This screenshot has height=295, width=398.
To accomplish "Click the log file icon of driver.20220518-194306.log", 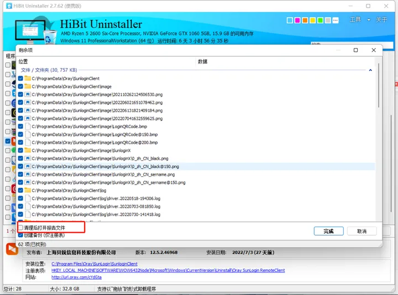I will click(x=27, y=198).
